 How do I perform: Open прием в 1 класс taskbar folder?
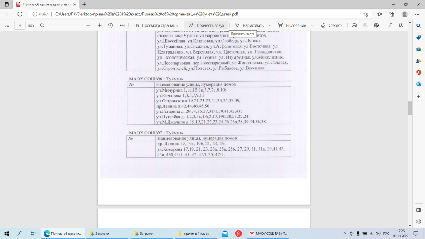(196, 233)
